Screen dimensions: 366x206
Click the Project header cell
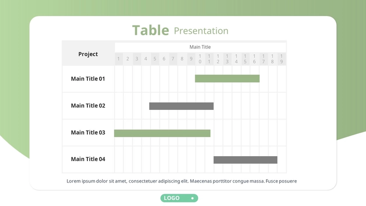[88, 54]
